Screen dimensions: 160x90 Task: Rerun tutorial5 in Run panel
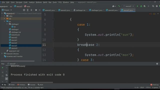tap(3, 68)
